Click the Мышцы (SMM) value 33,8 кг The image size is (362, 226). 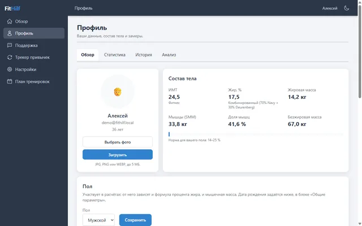click(178, 124)
